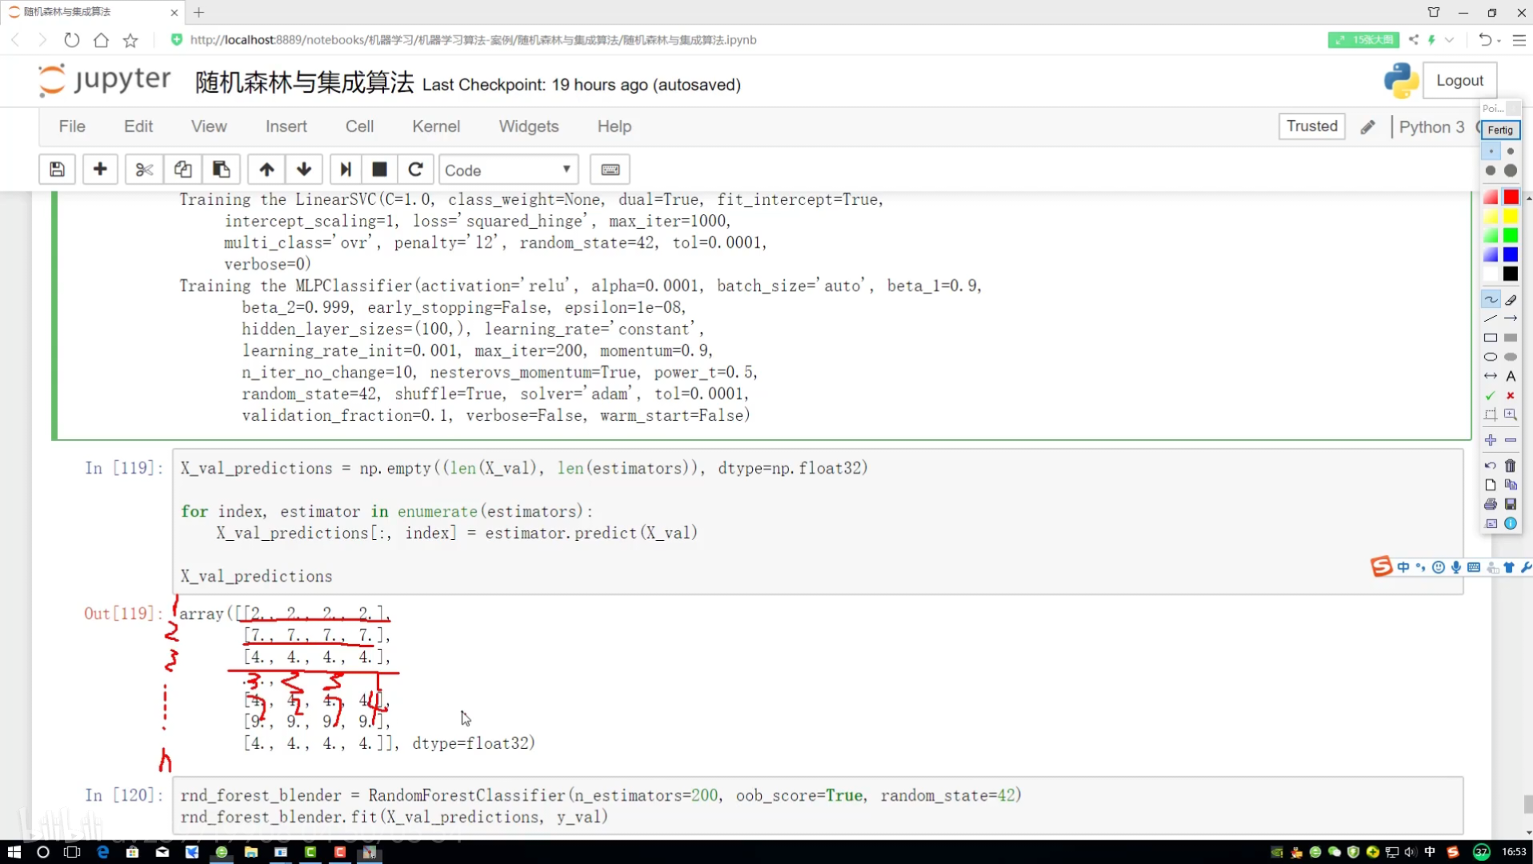Open the Edit menu
1533x864 pixels.
[x=138, y=126]
